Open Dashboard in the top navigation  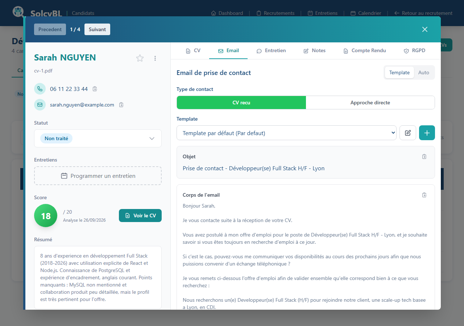pyautogui.click(x=227, y=13)
